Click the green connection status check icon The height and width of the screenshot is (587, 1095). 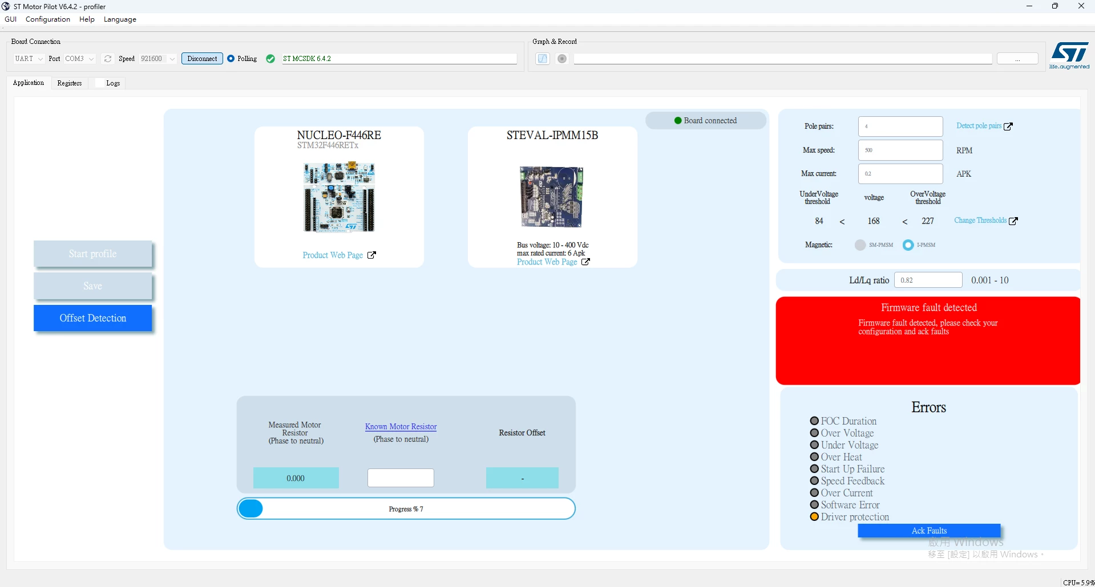pos(270,59)
